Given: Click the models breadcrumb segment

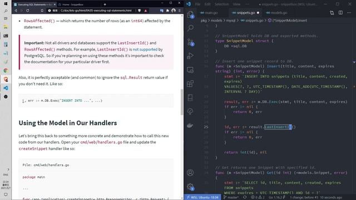Looking at the screenshot, I should pos(216,21).
